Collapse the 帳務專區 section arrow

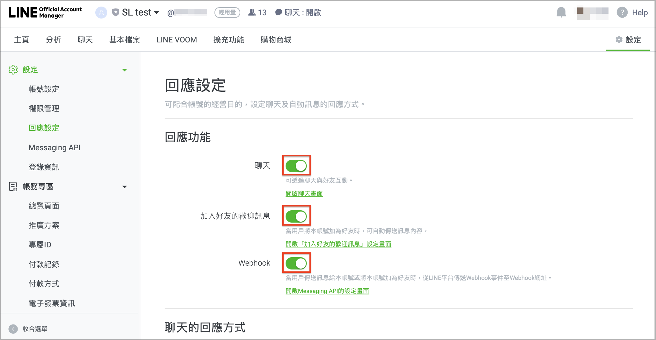point(125,187)
